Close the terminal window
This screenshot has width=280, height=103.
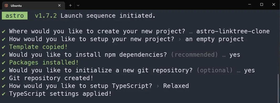(x=273, y=5)
